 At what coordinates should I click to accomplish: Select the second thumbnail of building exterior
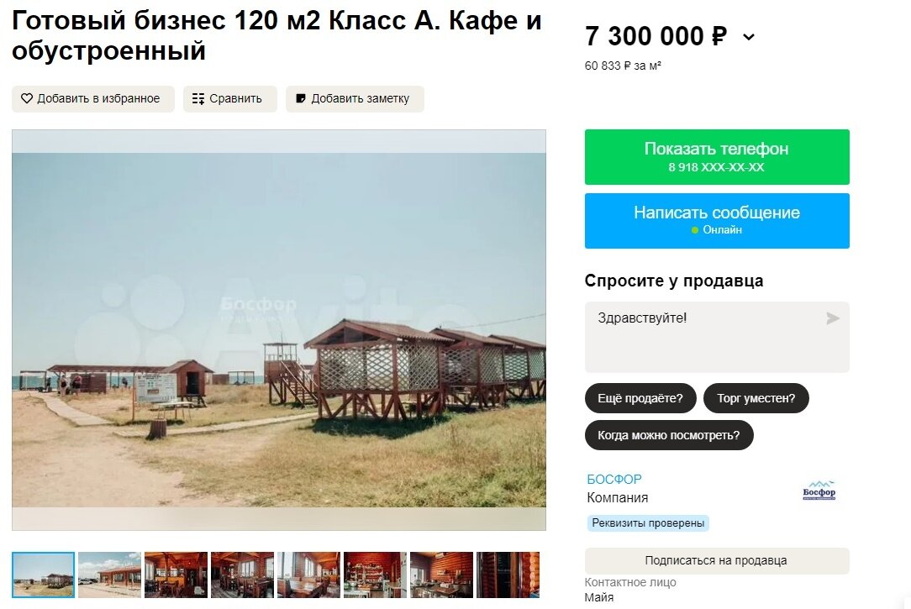pos(110,575)
